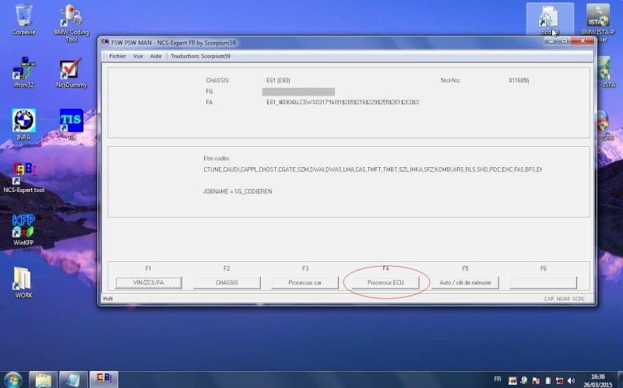Image resolution: width=623 pixels, height=388 pixels.
Task: Click the CHASSIS button
Action: pos(227,282)
